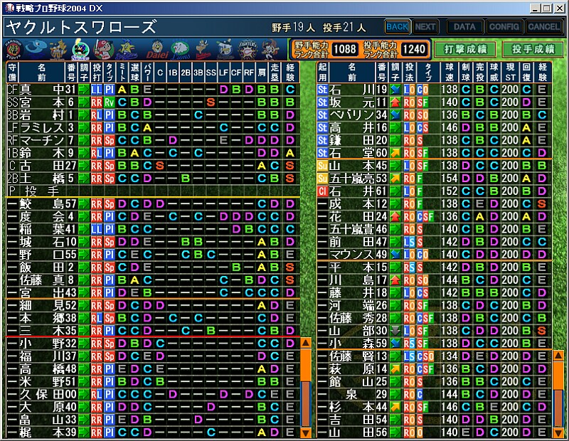Click the 球速 column header
The width and height of the screenshot is (569, 441).
point(450,73)
